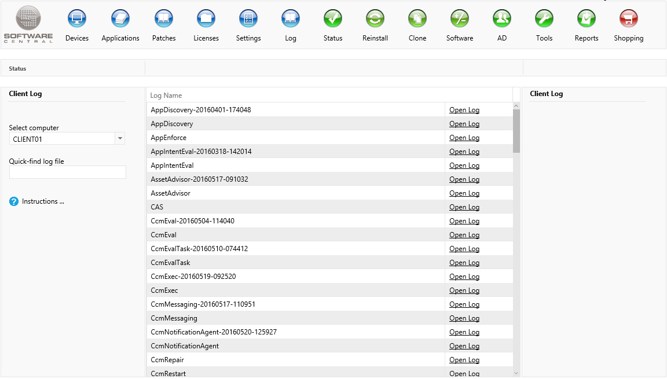Viewport: 667px width, 379px height.
Task: Select the Licenses folder icon
Action: coord(206,19)
